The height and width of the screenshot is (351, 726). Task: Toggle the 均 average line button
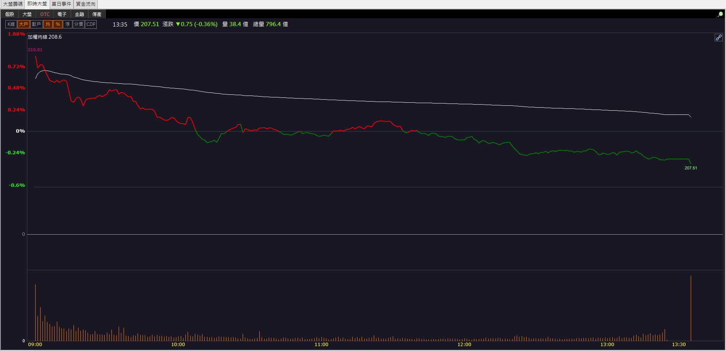[x=48, y=24]
